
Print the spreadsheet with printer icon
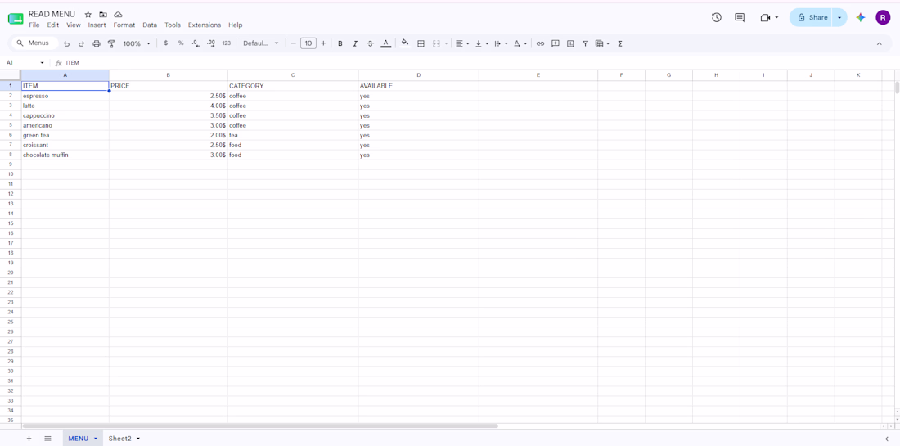tap(97, 43)
